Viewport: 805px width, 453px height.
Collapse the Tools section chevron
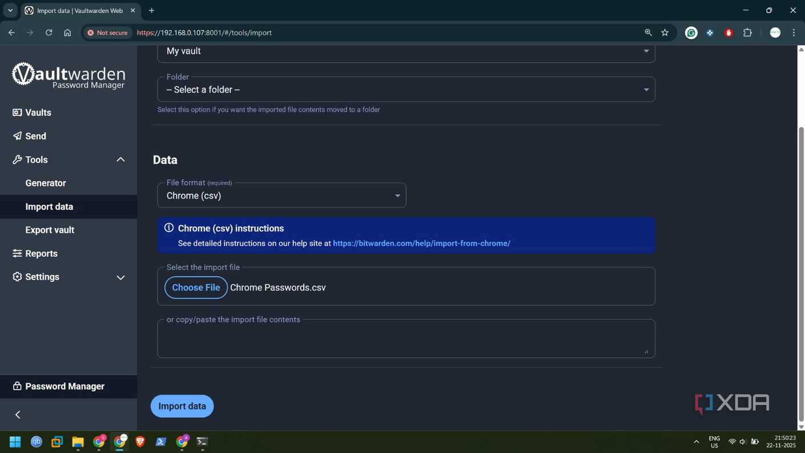tap(120, 159)
